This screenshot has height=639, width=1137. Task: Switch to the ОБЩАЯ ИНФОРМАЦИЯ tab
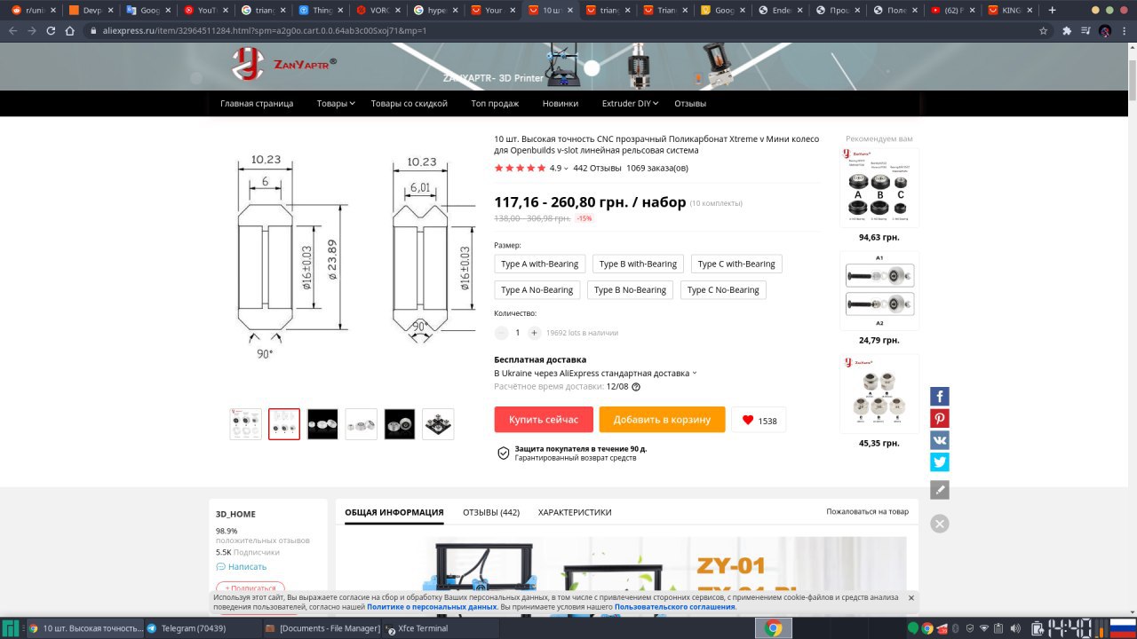(x=394, y=512)
